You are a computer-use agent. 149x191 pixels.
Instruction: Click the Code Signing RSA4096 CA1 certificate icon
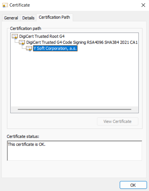pyautogui.click(x=22, y=43)
